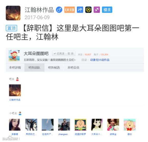Click the zhangwei moderator name link
Viewport: 148px width, 142px height.
pos(64,134)
